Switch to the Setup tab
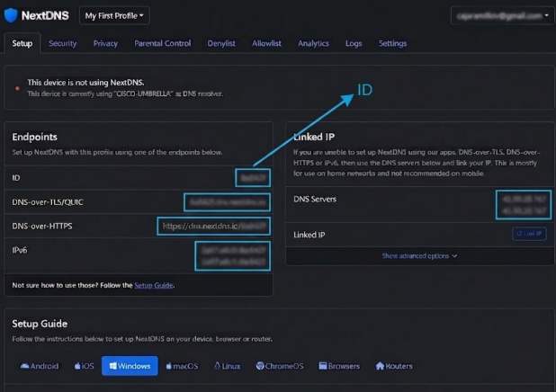The height and width of the screenshot is (392, 556). click(22, 43)
